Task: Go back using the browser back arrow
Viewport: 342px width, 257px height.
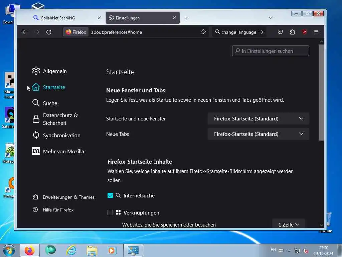Action: pos(25,32)
